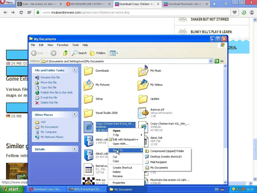The height and width of the screenshot is (193, 257).
Task: Open the Back history dropdown arrow
Action: pos(46,53)
